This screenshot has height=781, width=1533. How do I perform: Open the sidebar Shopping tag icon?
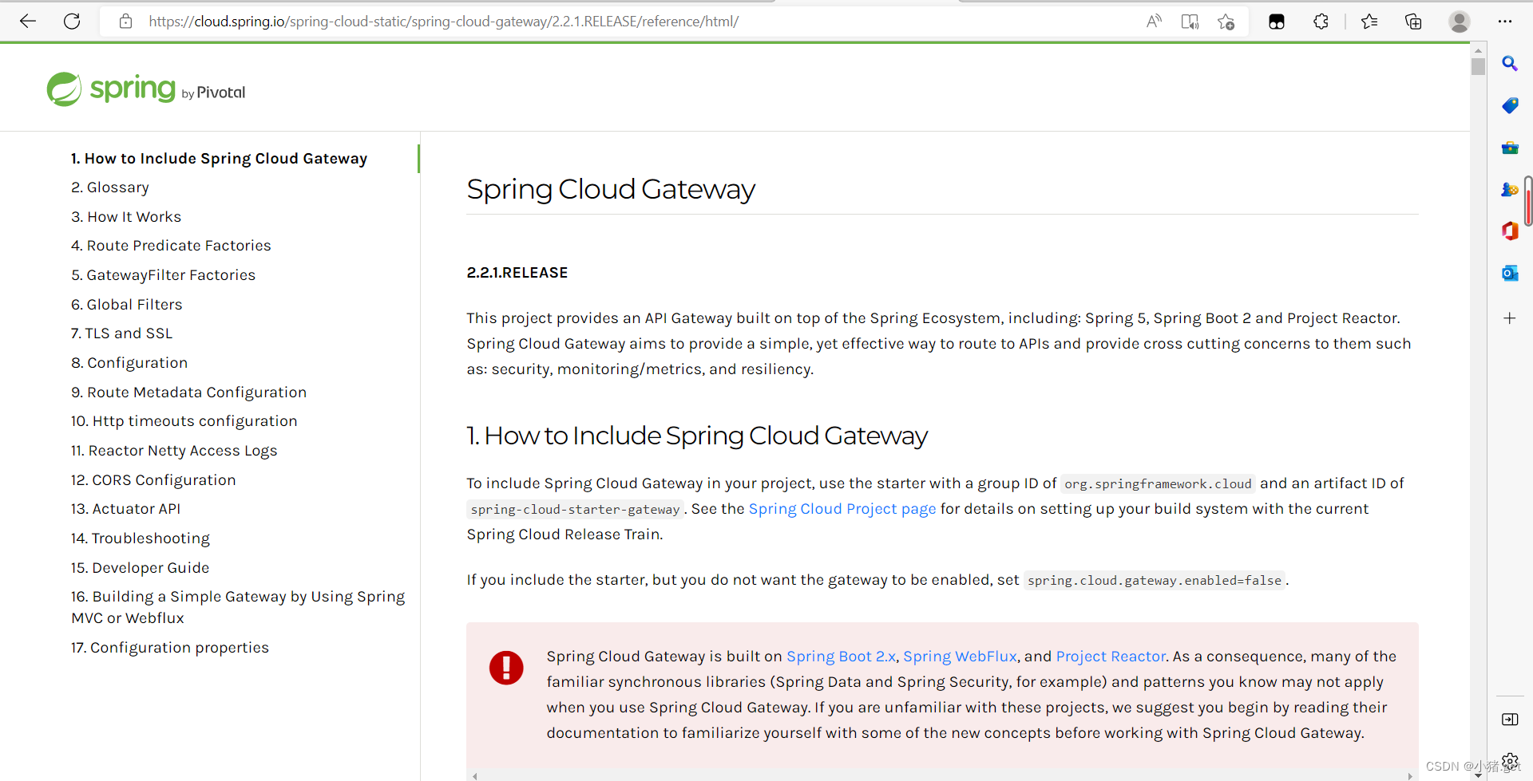(1510, 105)
